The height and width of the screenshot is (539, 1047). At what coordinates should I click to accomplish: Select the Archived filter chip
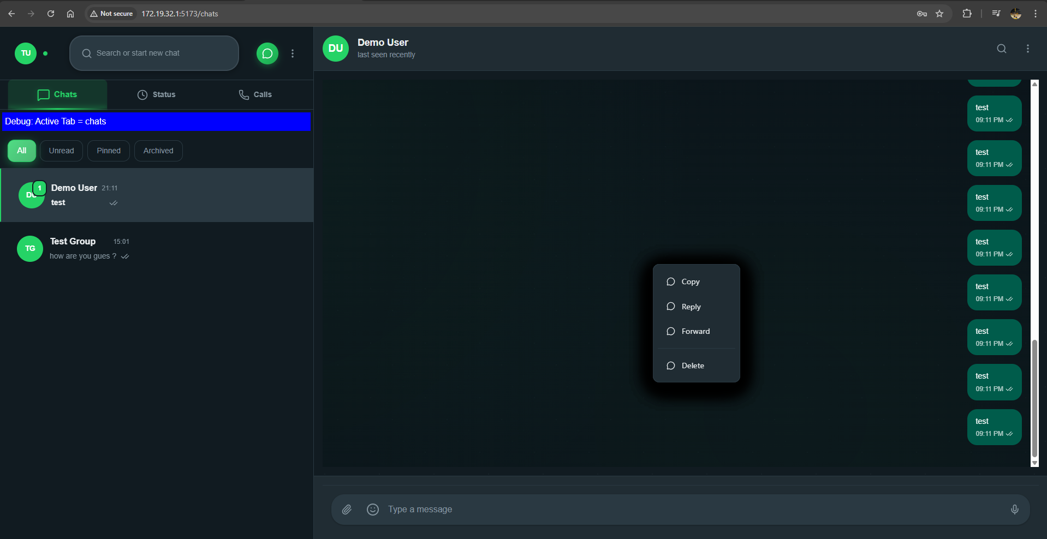click(x=158, y=151)
